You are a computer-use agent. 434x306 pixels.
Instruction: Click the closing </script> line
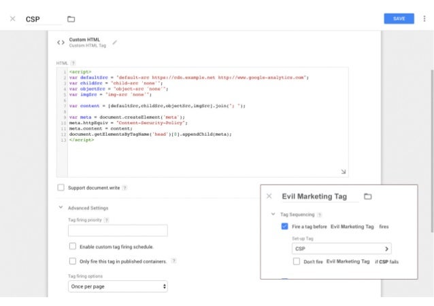[x=82, y=140]
